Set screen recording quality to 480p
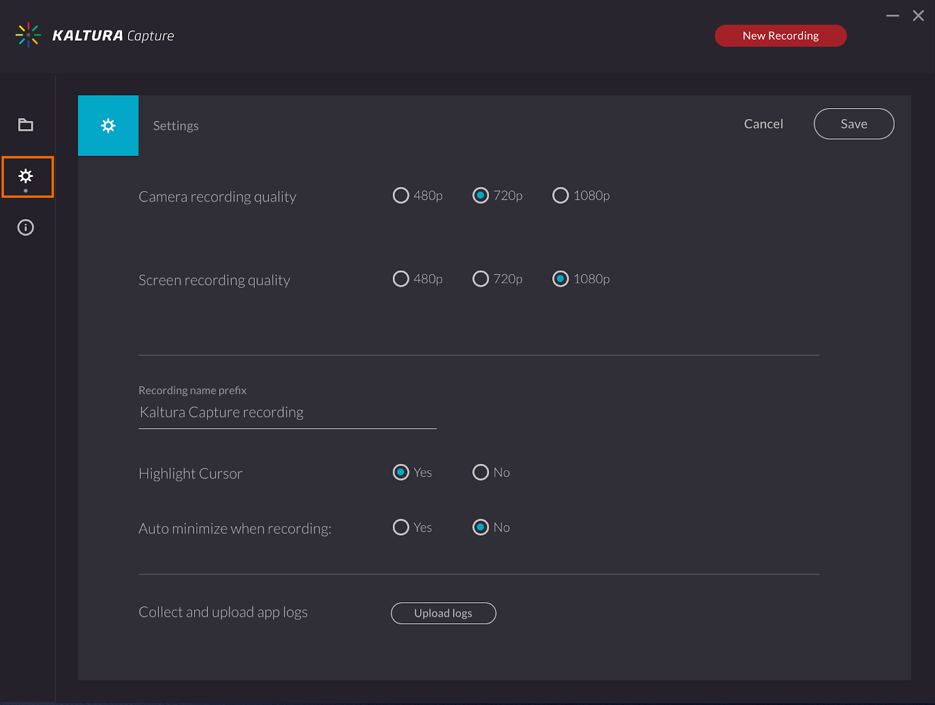Image resolution: width=935 pixels, height=705 pixels. point(401,279)
